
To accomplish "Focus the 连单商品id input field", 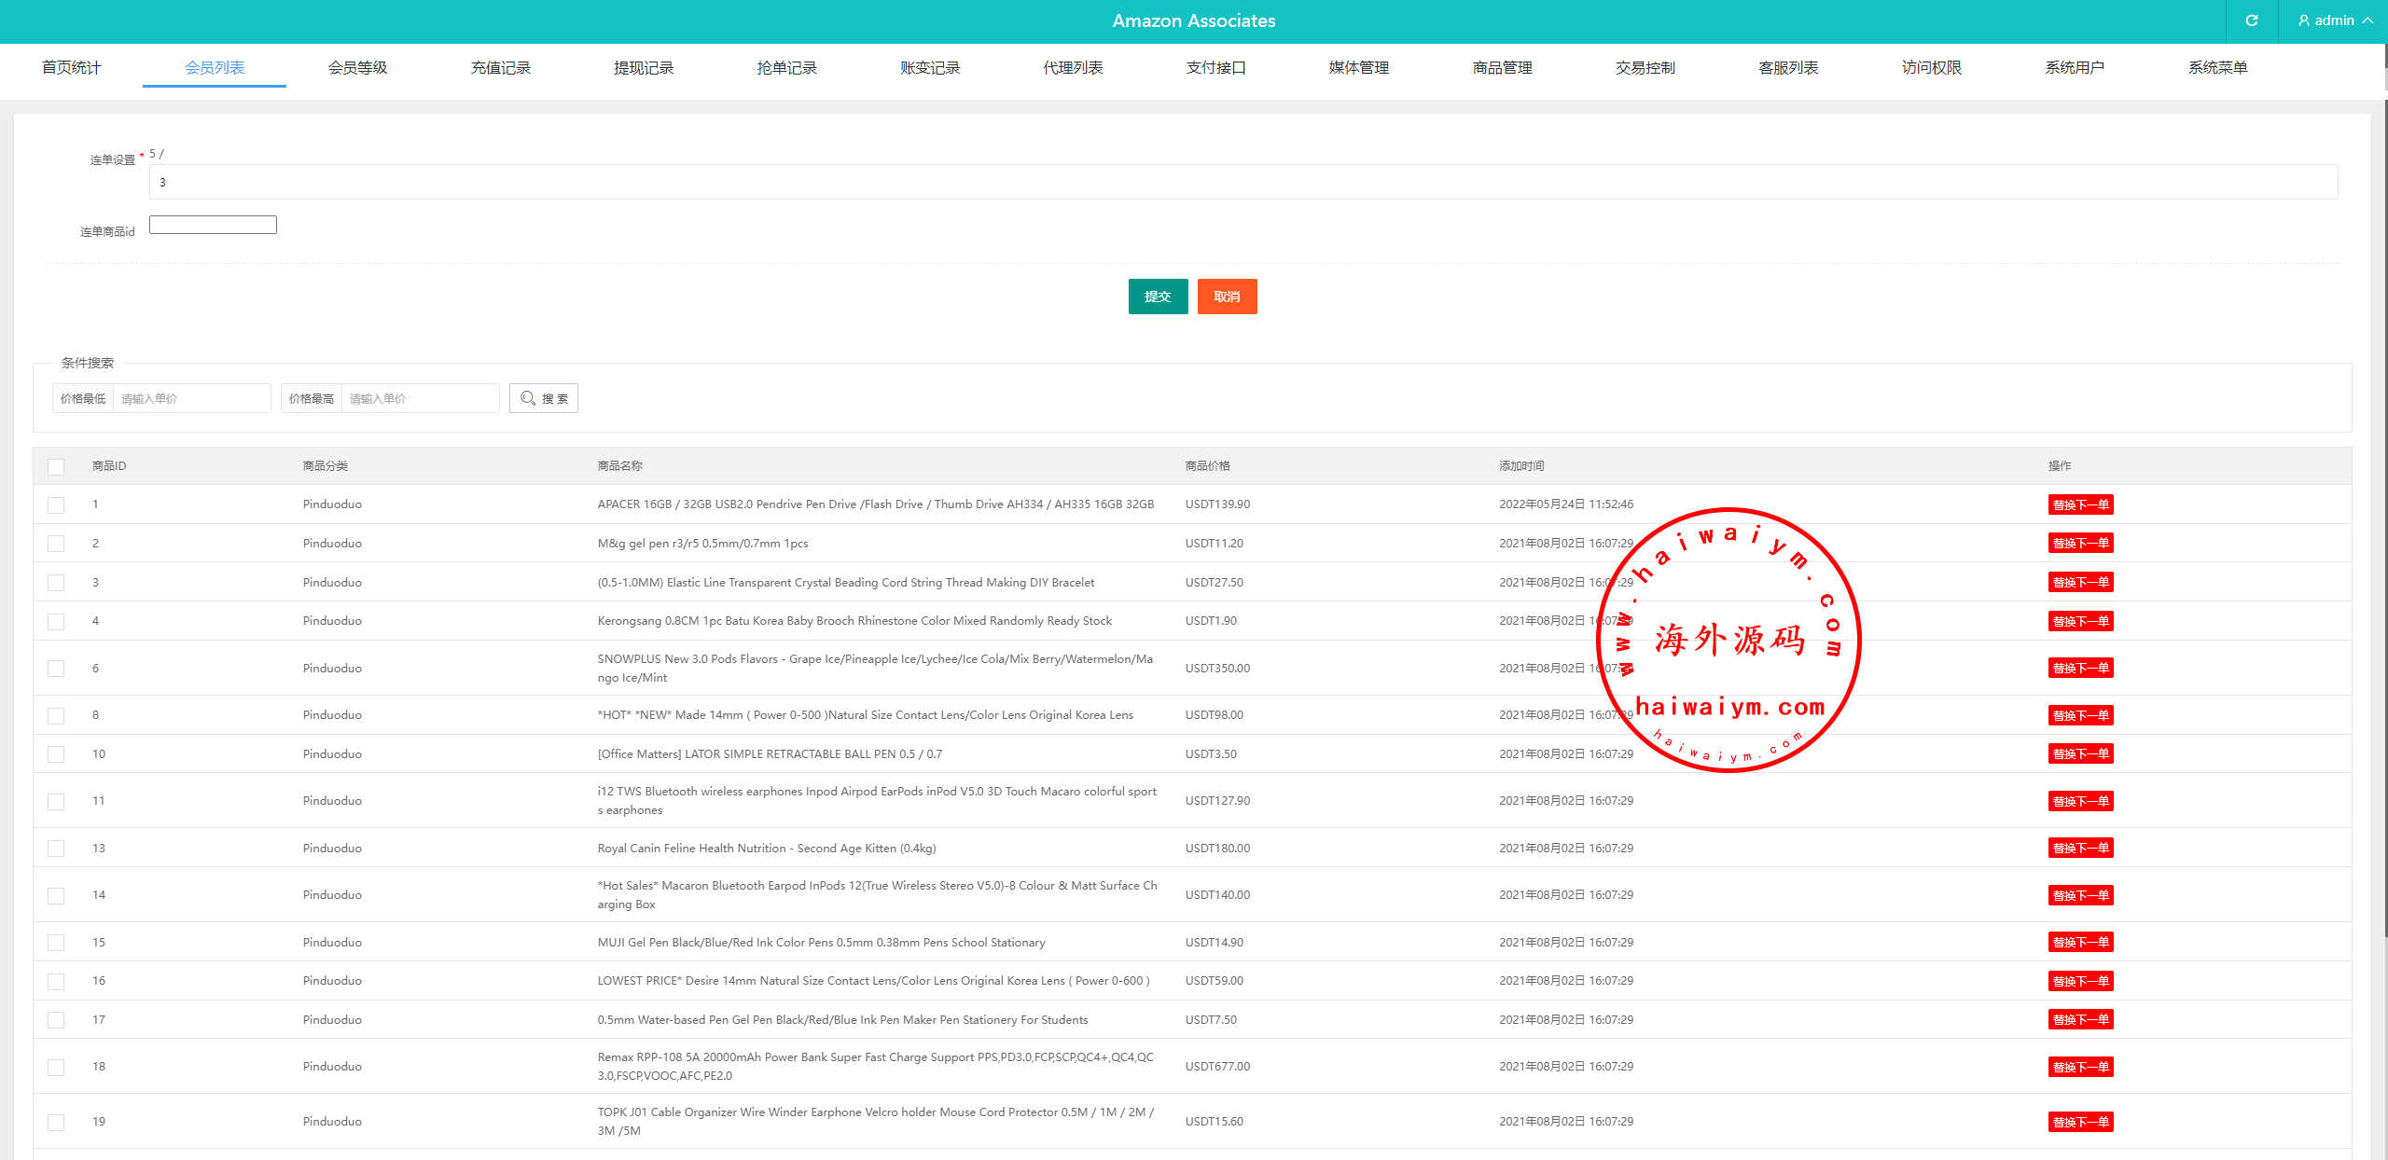I will coord(213,225).
